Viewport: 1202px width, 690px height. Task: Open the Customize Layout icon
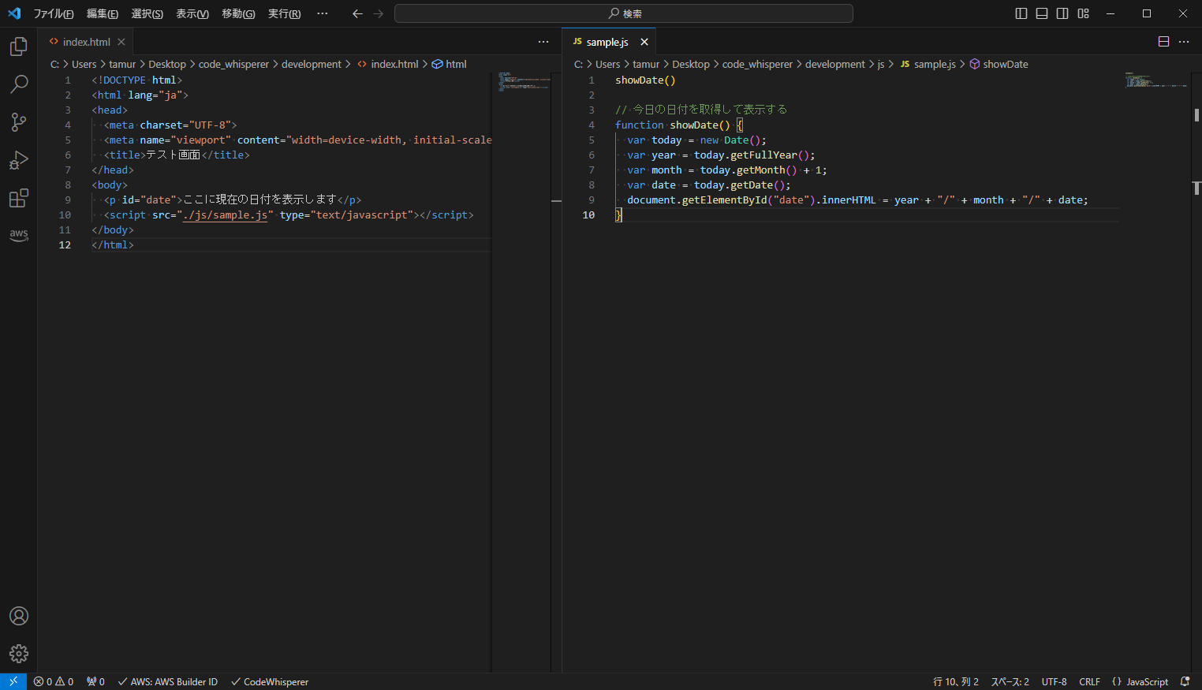pyautogui.click(x=1084, y=13)
